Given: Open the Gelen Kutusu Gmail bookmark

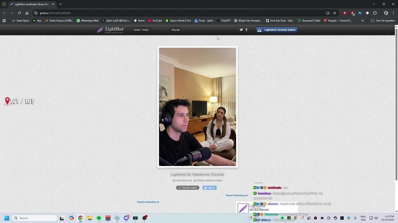Looking at the screenshot, I should pyautogui.click(x=59, y=21).
